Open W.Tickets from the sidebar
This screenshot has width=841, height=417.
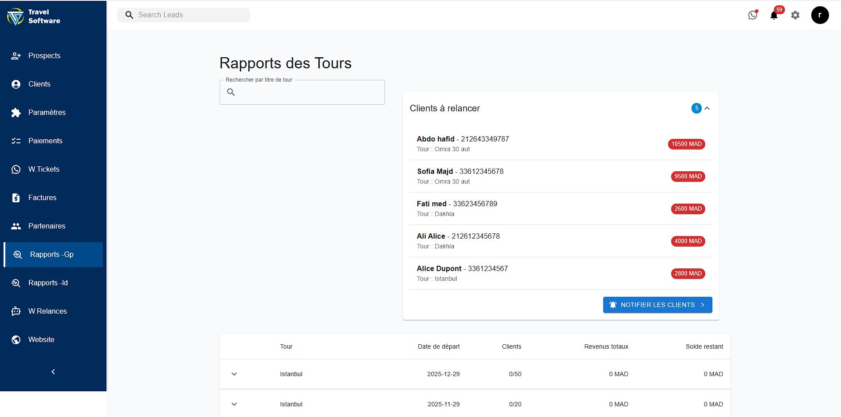click(x=44, y=169)
